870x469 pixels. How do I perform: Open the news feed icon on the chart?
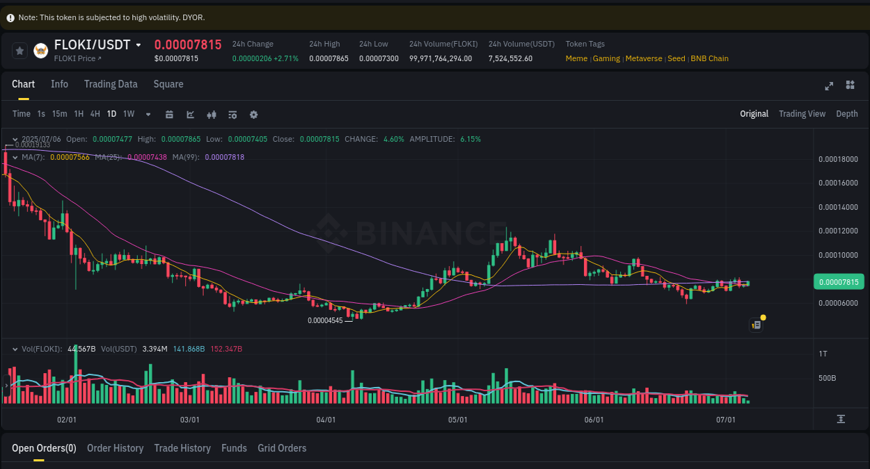point(756,324)
